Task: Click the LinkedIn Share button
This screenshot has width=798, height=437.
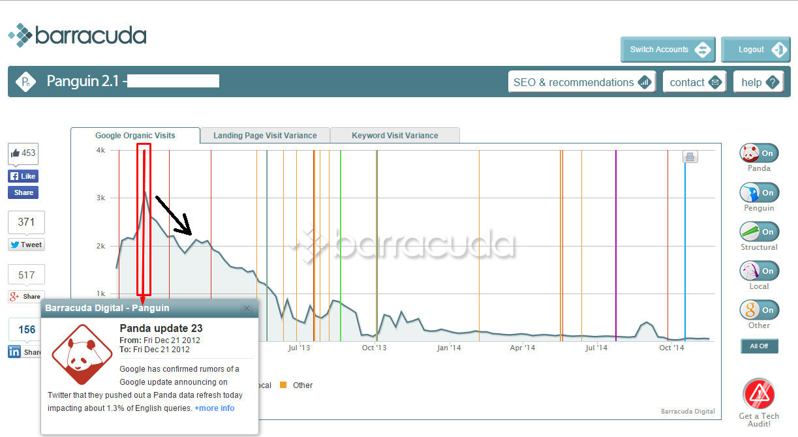Action: [24, 352]
